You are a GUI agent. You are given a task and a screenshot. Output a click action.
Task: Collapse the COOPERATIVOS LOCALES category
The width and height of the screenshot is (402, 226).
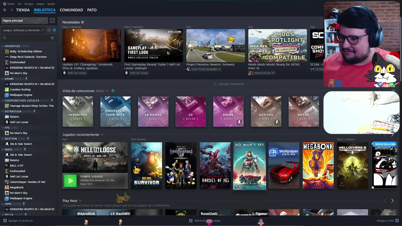[3, 100]
